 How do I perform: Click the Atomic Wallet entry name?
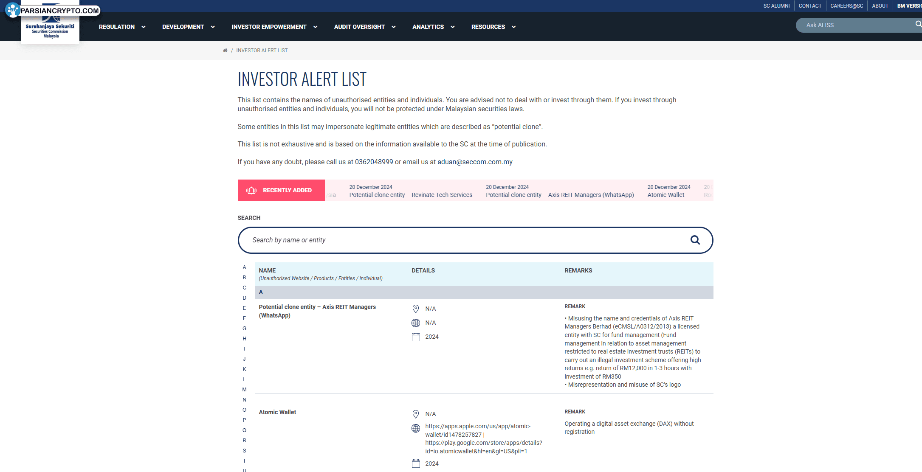(277, 412)
